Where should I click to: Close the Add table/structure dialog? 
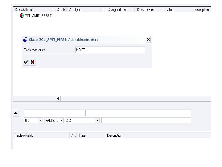148,40
